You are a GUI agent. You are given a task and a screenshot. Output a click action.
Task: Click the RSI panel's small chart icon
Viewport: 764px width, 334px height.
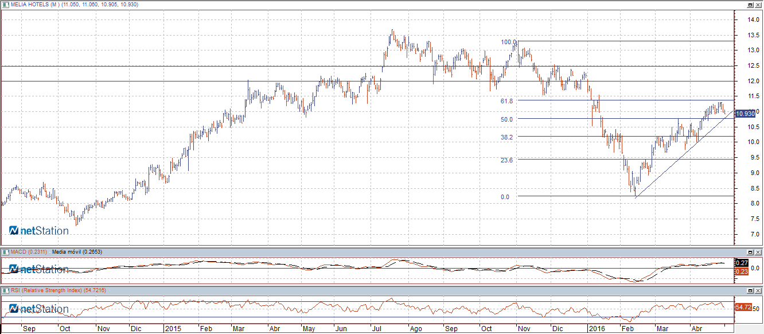point(5,291)
